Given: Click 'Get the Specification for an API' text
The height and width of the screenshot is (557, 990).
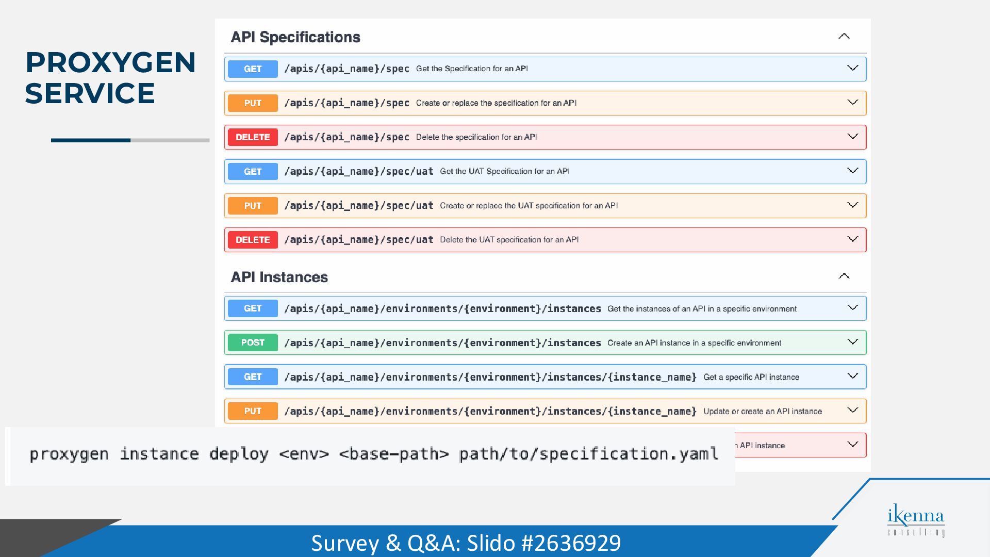Looking at the screenshot, I should pos(472,69).
